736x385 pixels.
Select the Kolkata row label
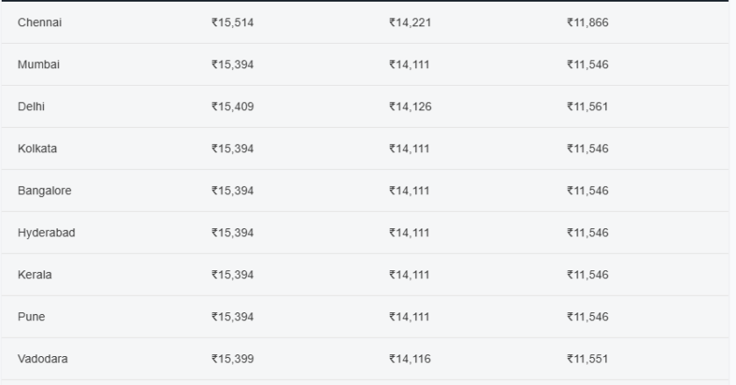tap(38, 149)
